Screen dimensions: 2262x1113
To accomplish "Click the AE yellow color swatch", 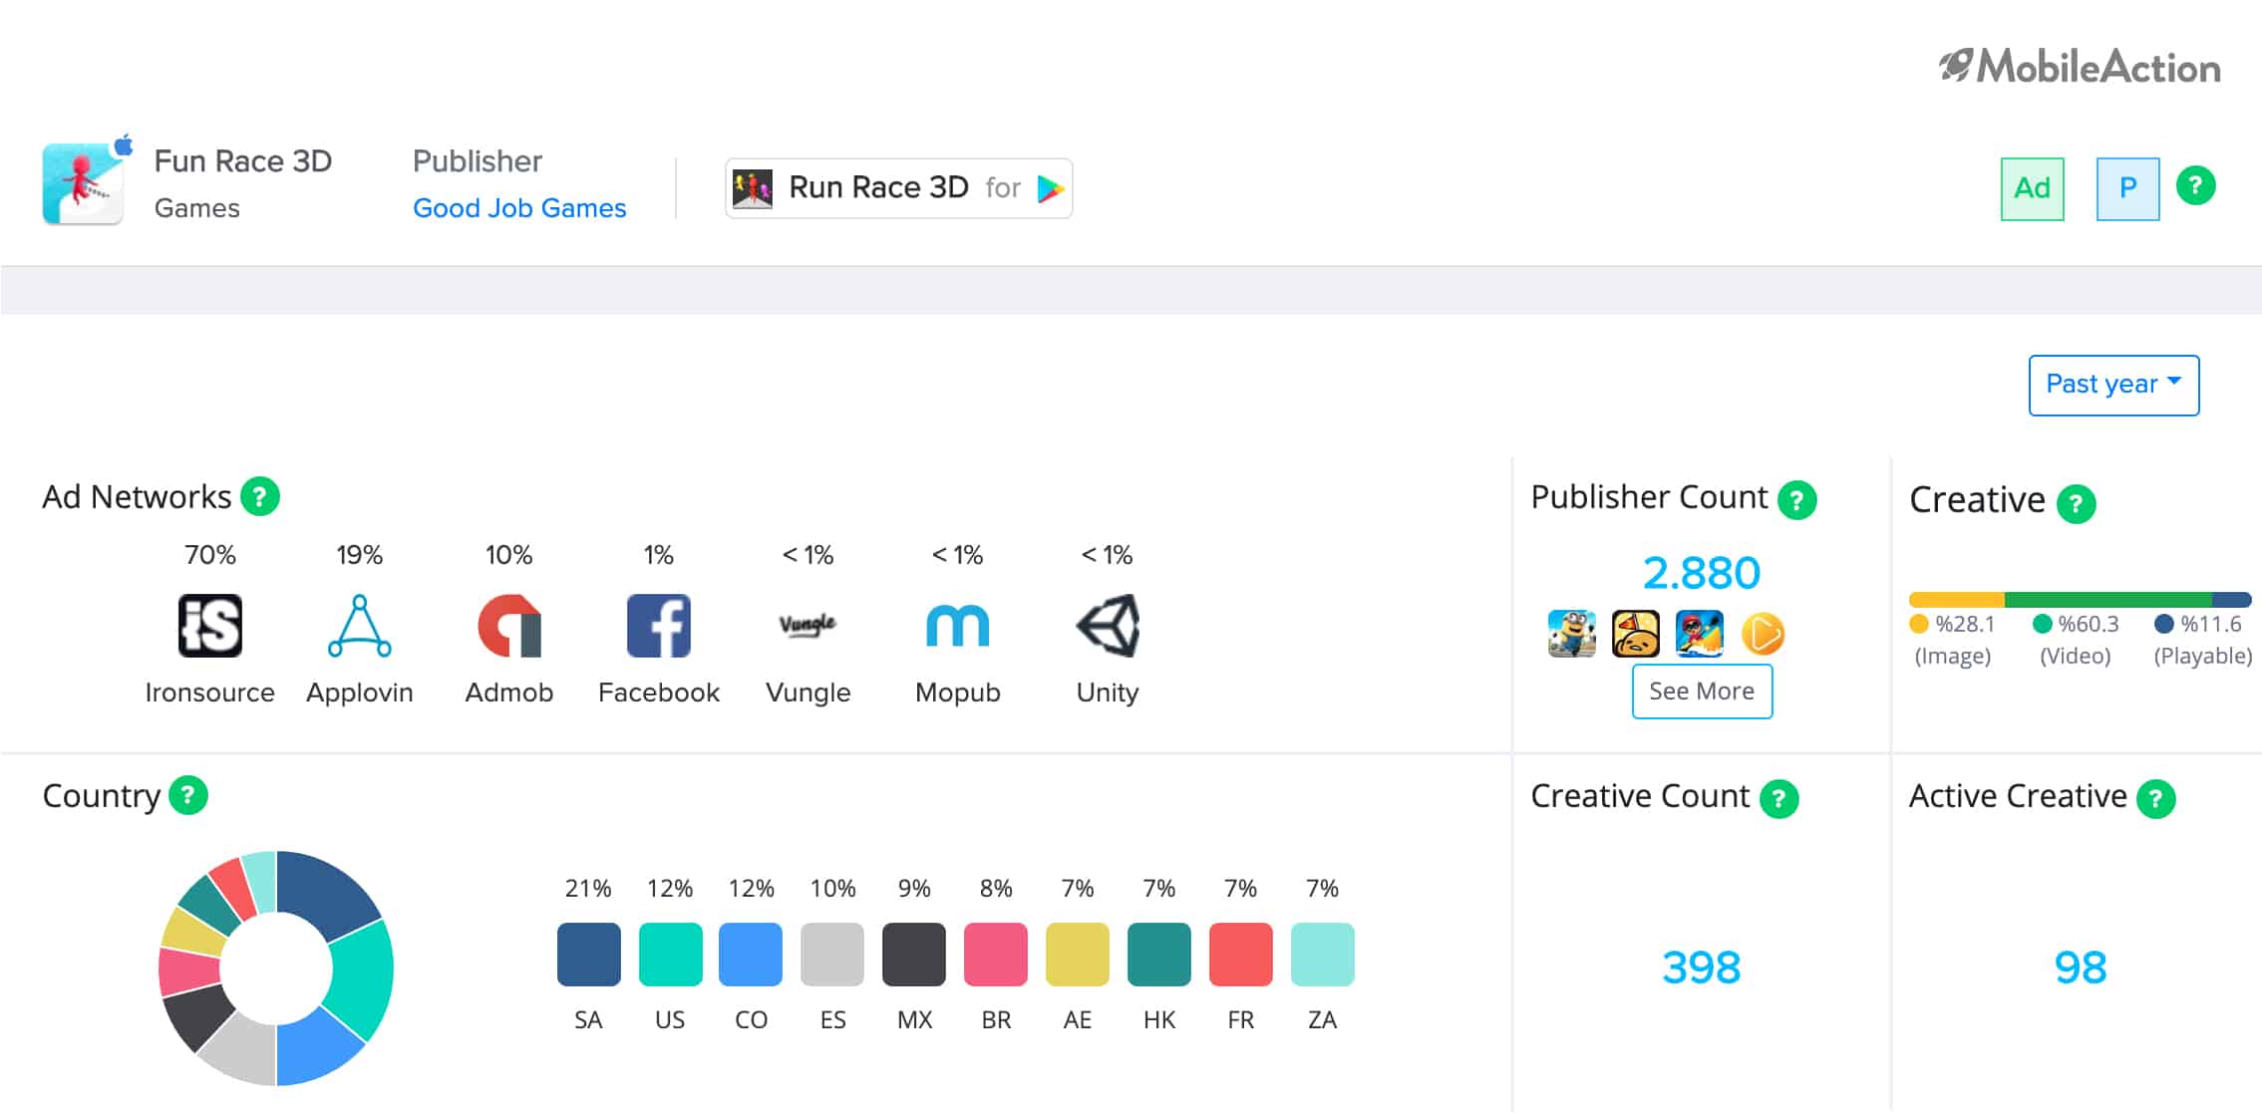I will click(x=1078, y=955).
